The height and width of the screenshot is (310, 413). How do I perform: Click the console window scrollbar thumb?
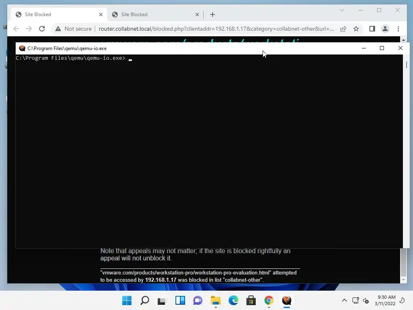coord(407,65)
